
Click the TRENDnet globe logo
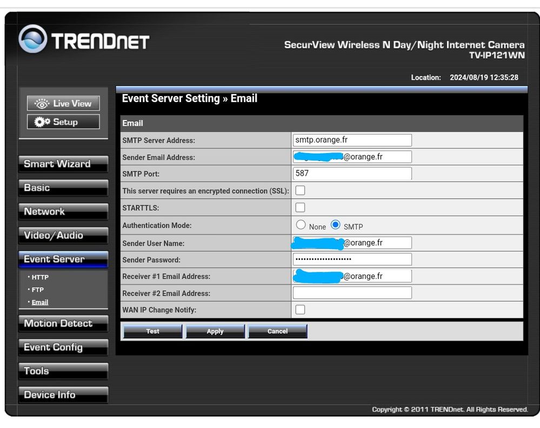click(x=33, y=38)
